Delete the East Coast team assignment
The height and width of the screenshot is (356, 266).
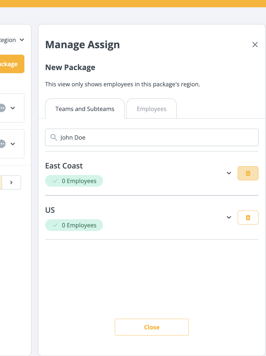(x=248, y=173)
